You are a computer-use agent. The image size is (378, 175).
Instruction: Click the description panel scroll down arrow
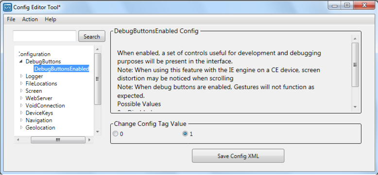coord(355,107)
